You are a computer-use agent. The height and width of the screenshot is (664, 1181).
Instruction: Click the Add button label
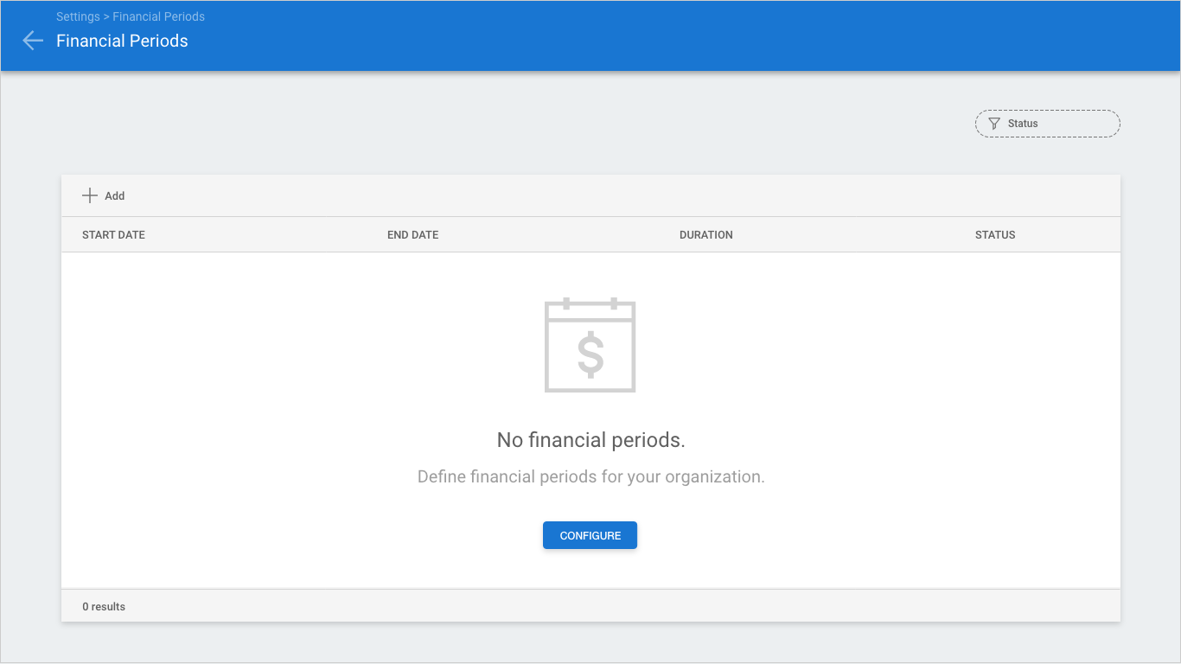click(115, 196)
